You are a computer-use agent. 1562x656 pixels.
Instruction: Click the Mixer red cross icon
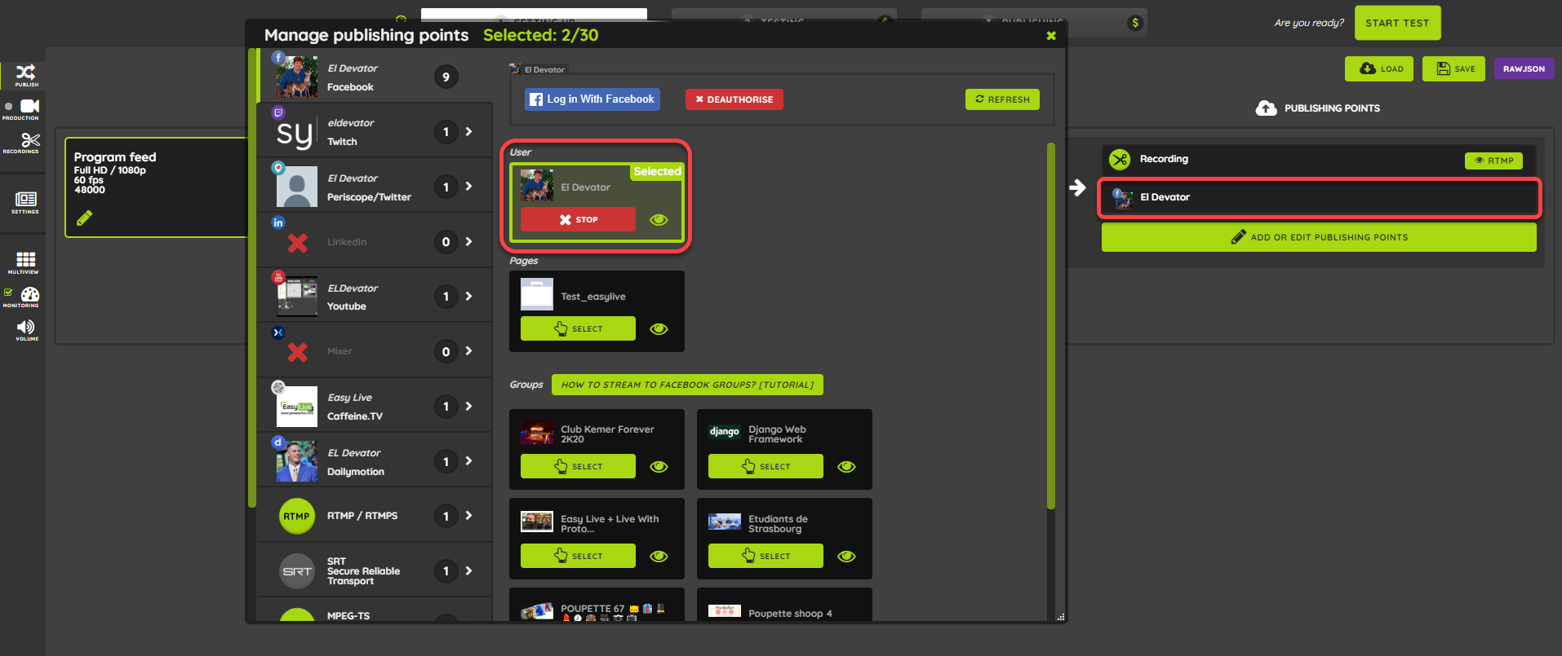click(x=298, y=352)
